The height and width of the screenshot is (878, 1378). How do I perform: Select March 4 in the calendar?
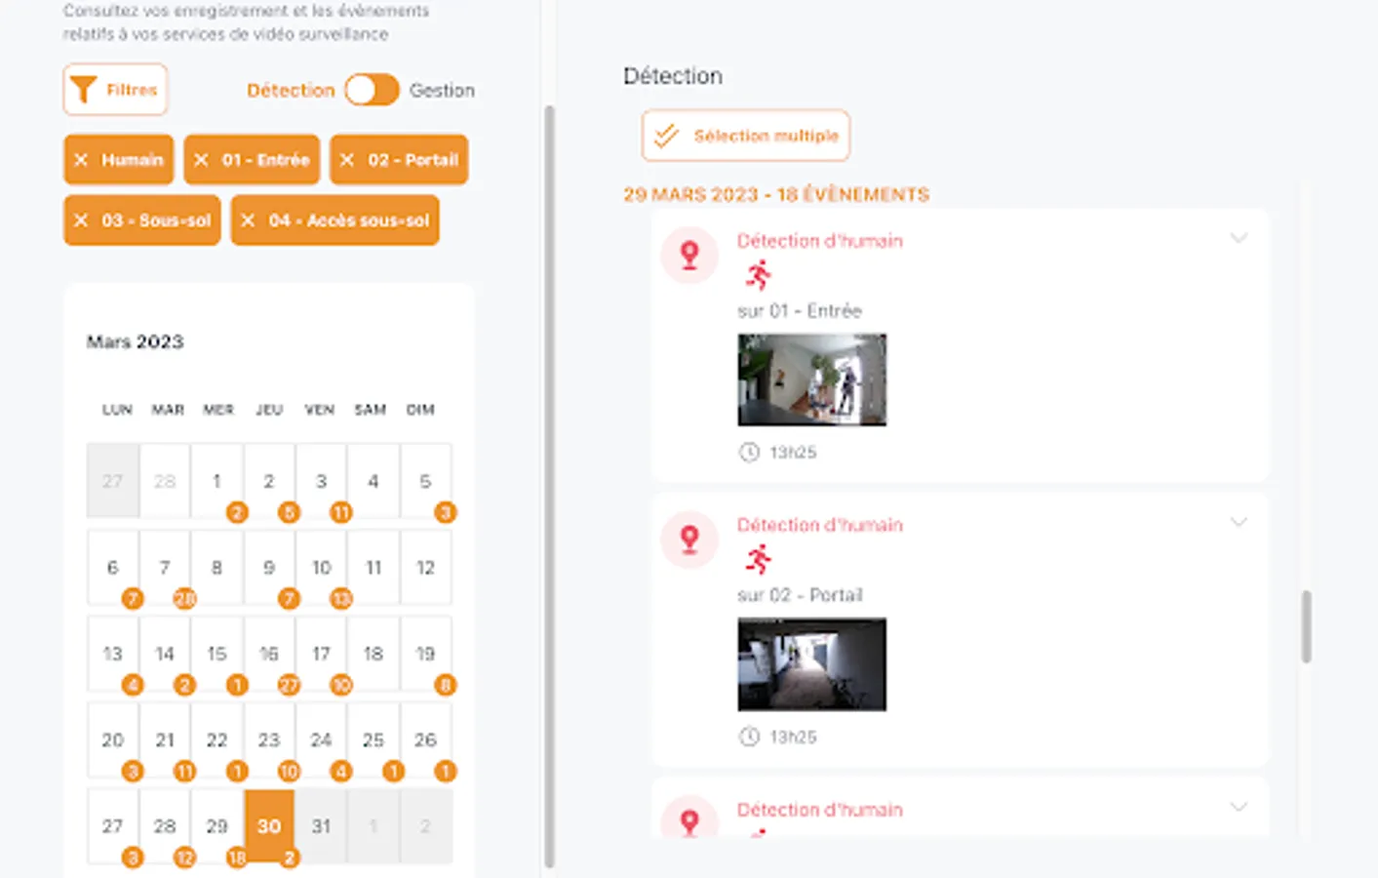click(374, 481)
